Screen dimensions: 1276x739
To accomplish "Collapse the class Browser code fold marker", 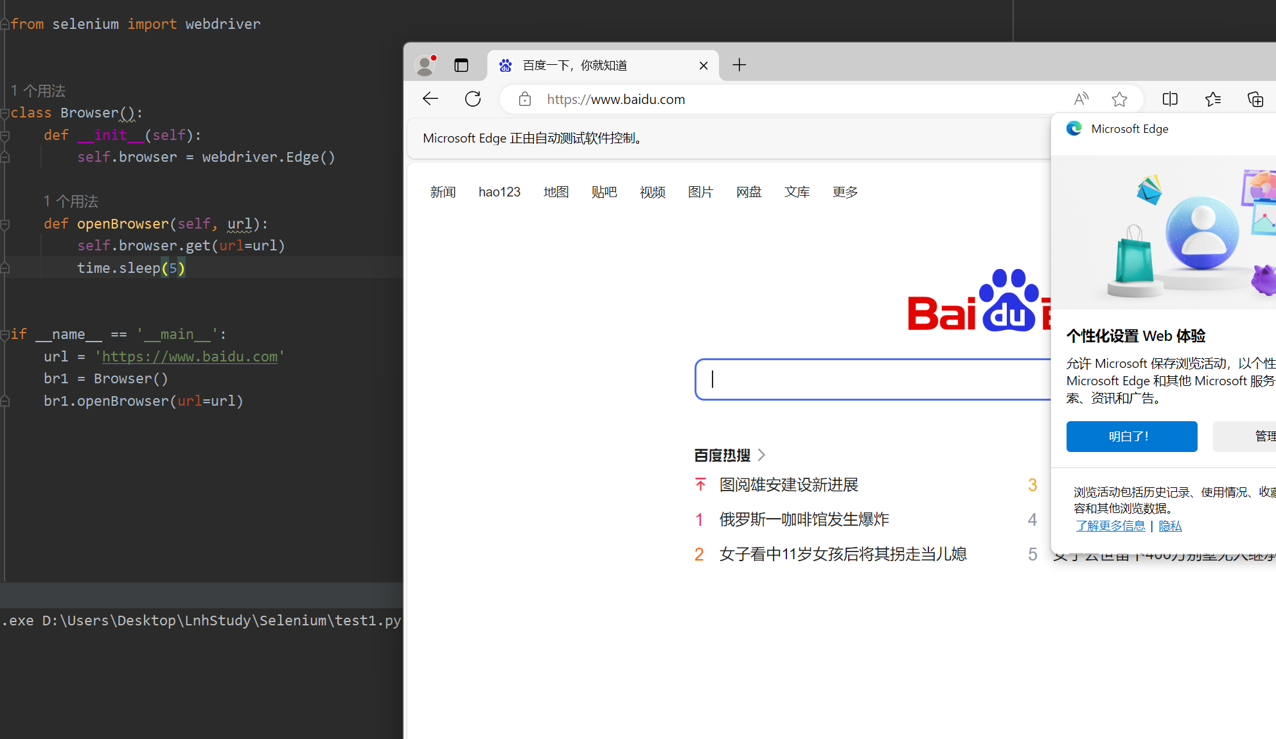I will tap(4, 114).
